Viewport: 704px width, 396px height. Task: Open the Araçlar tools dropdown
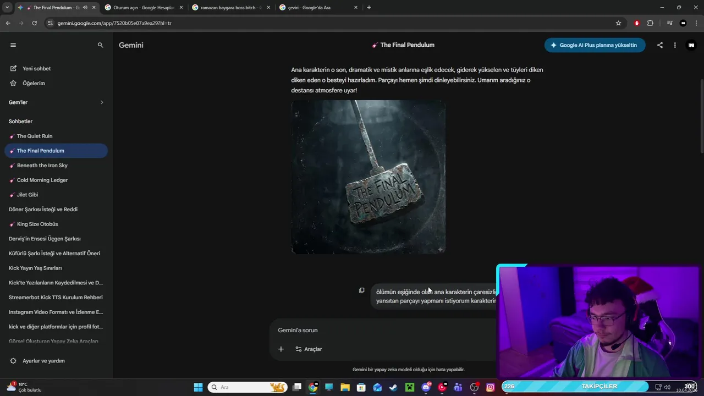coord(309,349)
